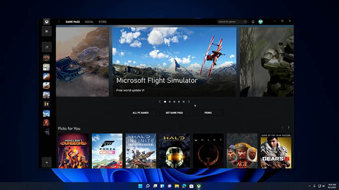Click the microphone icon in the system tray

pos(314,186)
